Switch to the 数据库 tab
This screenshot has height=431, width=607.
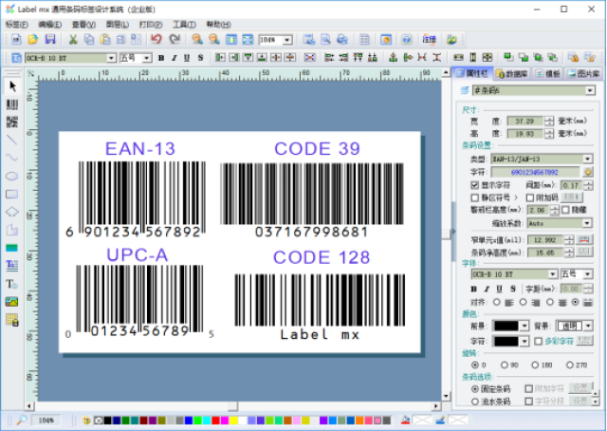coord(512,73)
